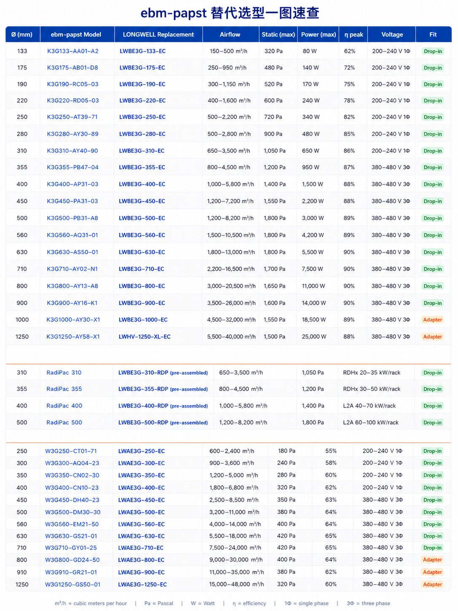The height and width of the screenshot is (611, 458).
Task: Open LWAE3G-1250-EC replacement link
Action: [143, 585]
